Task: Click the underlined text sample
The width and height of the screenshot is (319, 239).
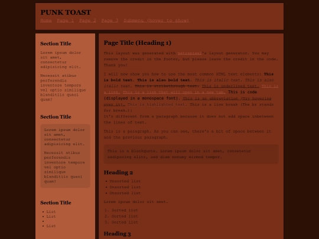Action: pyautogui.click(x=230, y=86)
